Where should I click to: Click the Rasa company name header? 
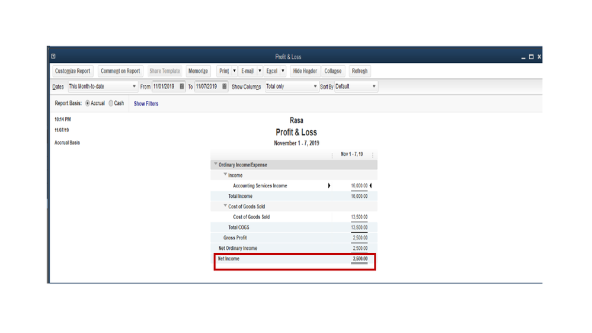(296, 120)
